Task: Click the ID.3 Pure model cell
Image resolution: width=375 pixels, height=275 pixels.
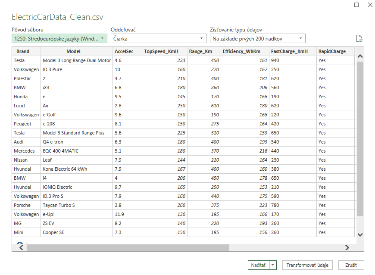Action: click(x=77, y=69)
